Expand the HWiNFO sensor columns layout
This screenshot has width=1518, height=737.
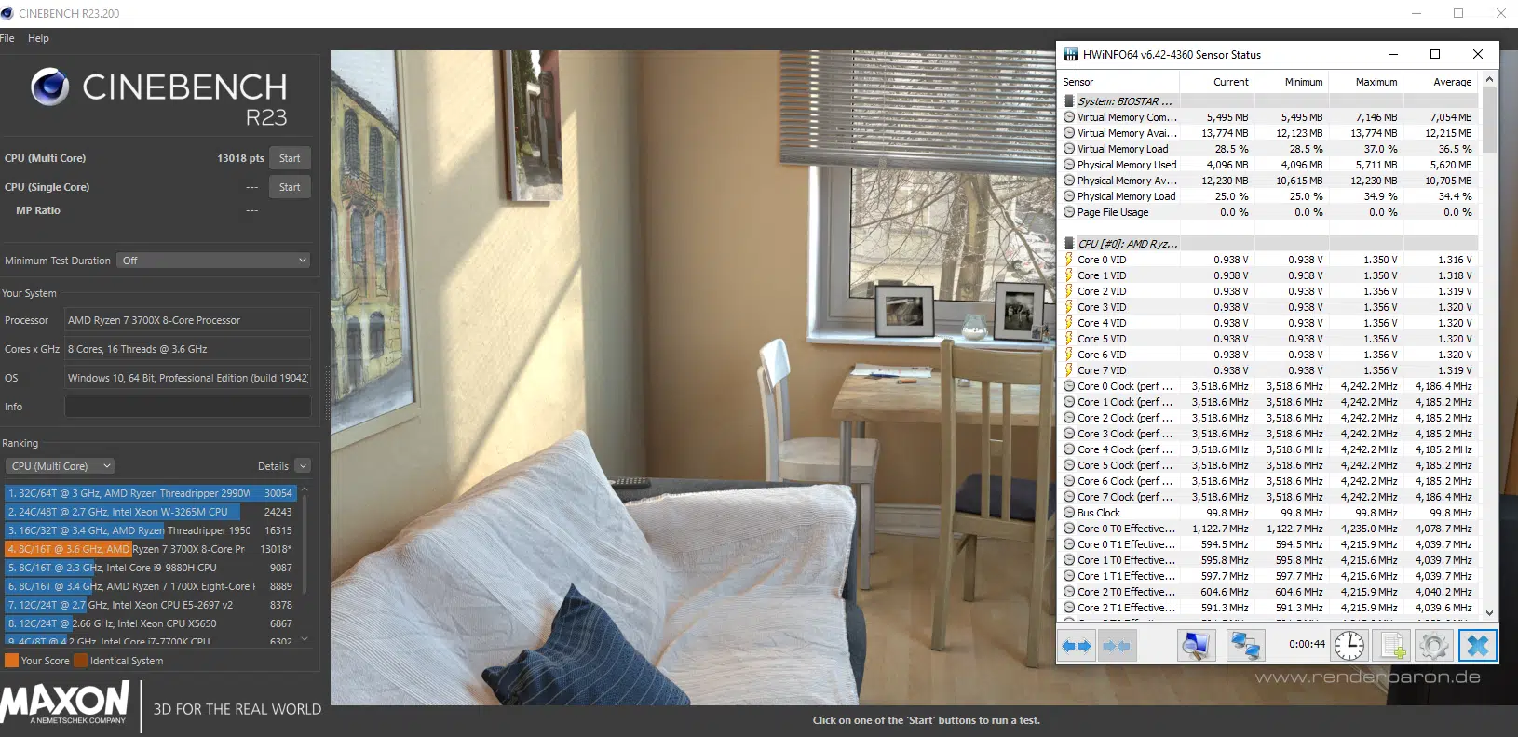pos(1077,646)
